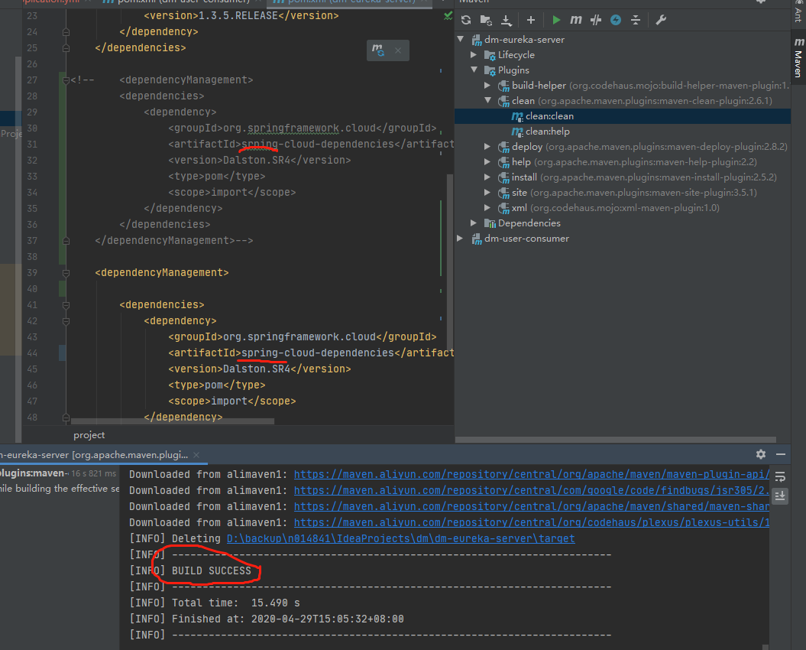806x650 pixels.
Task: Select the clean:clean goal
Action: 549,116
